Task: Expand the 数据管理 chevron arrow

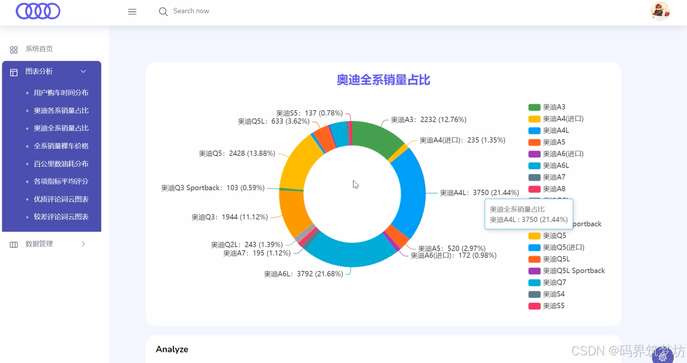Action: pyautogui.click(x=83, y=244)
